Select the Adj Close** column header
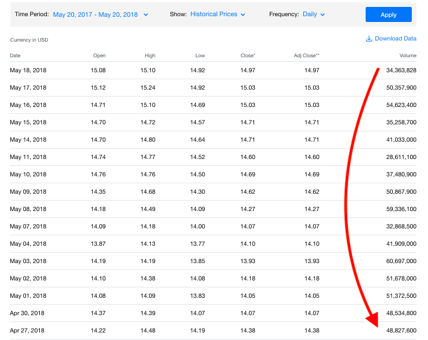This screenshot has height=340, width=428. (307, 56)
